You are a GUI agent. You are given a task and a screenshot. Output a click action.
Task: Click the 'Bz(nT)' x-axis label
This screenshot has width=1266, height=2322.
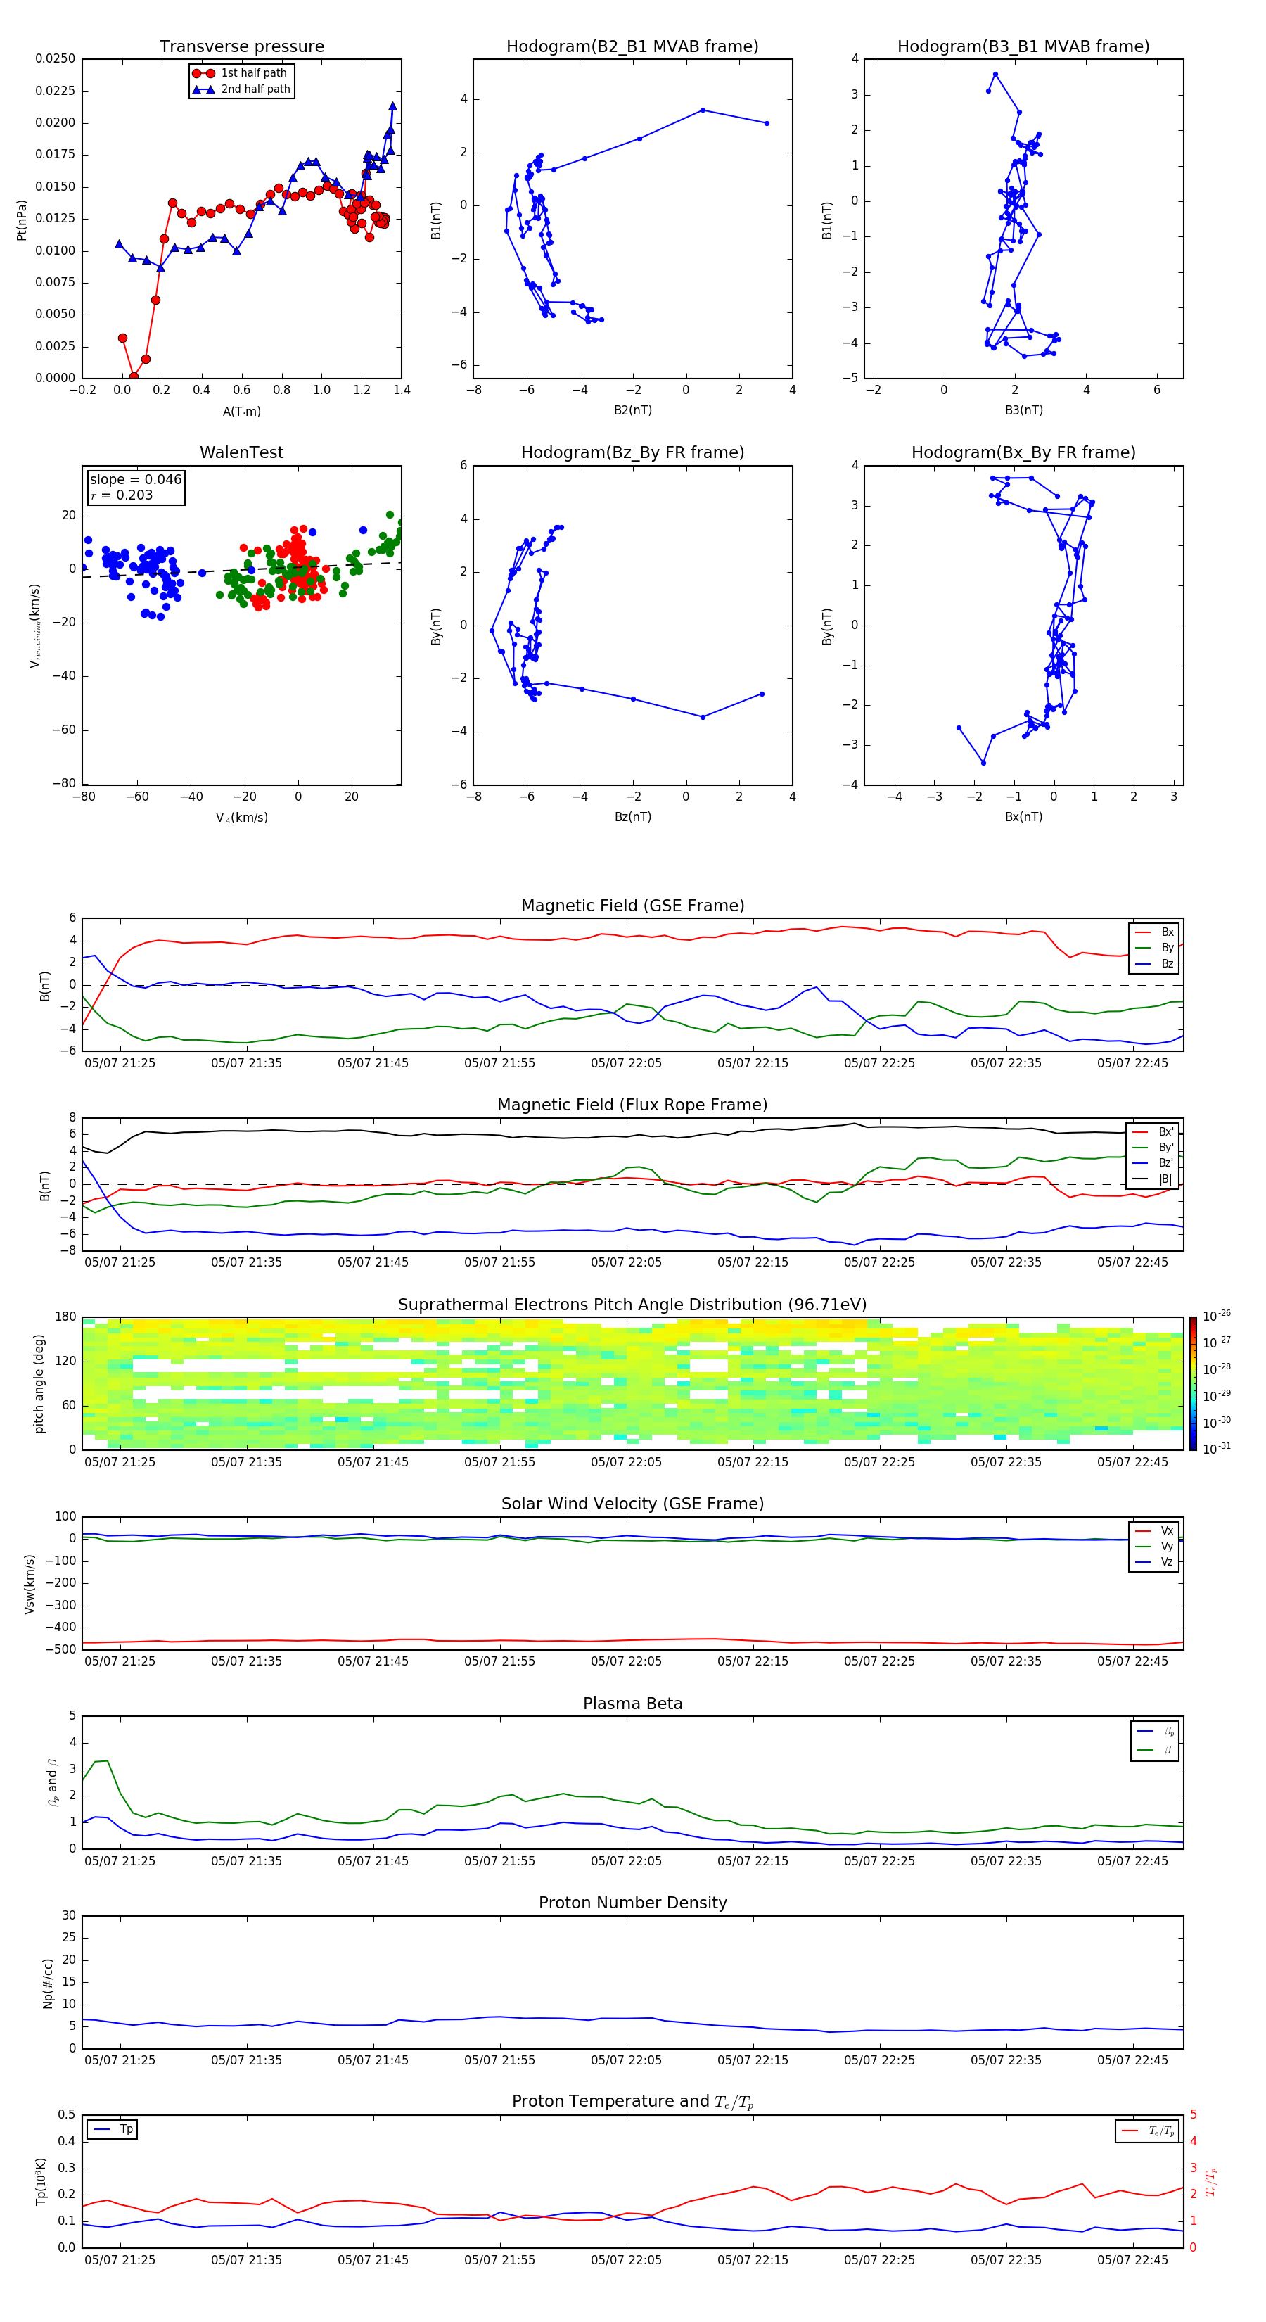(x=632, y=817)
